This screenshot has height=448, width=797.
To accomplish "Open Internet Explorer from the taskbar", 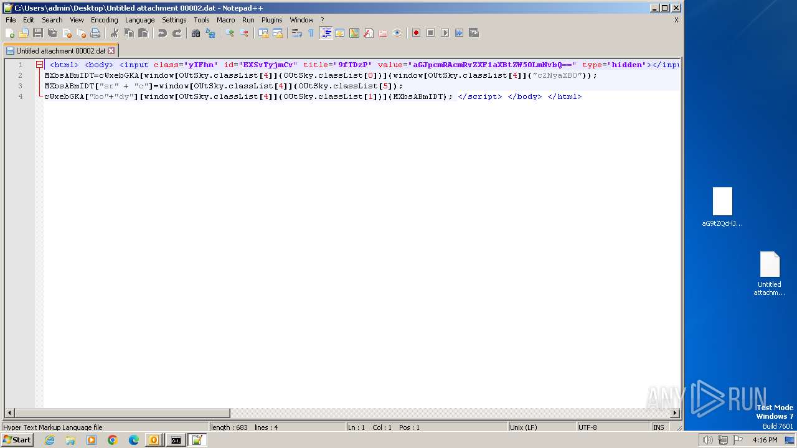I will click(49, 440).
